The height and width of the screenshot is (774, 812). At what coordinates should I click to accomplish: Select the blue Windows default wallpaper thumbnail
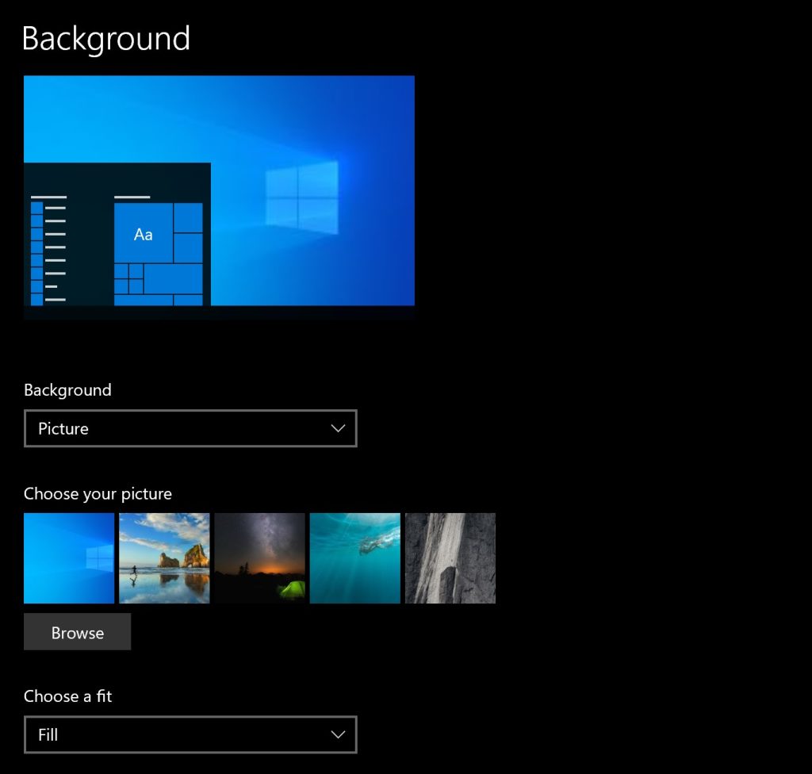pos(69,558)
